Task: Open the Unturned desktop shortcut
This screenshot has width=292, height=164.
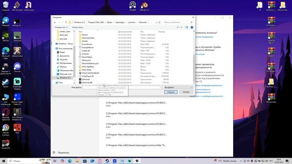Action: point(17,37)
